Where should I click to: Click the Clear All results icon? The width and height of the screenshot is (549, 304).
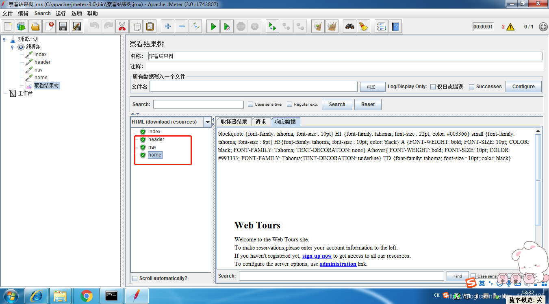332,26
